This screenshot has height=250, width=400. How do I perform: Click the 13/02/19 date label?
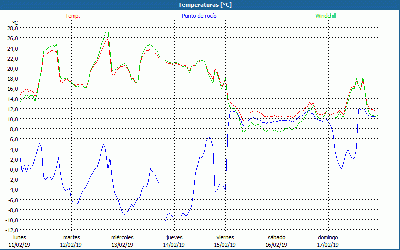(x=122, y=245)
